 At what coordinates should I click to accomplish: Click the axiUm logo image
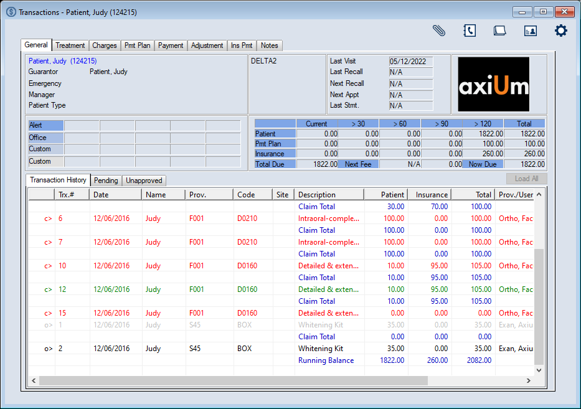pyautogui.click(x=493, y=84)
